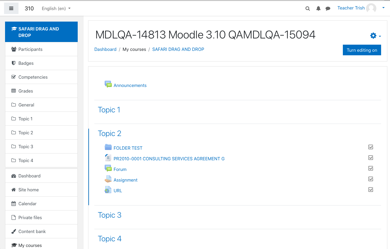
Task: Click the Calendar icon in the sidebar
Action: coord(14,203)
